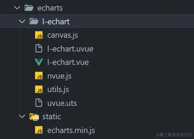Click the green Vue icon beside l-echart.vue
Viewport: 194px width, 139px height.
tap(39, 62)
